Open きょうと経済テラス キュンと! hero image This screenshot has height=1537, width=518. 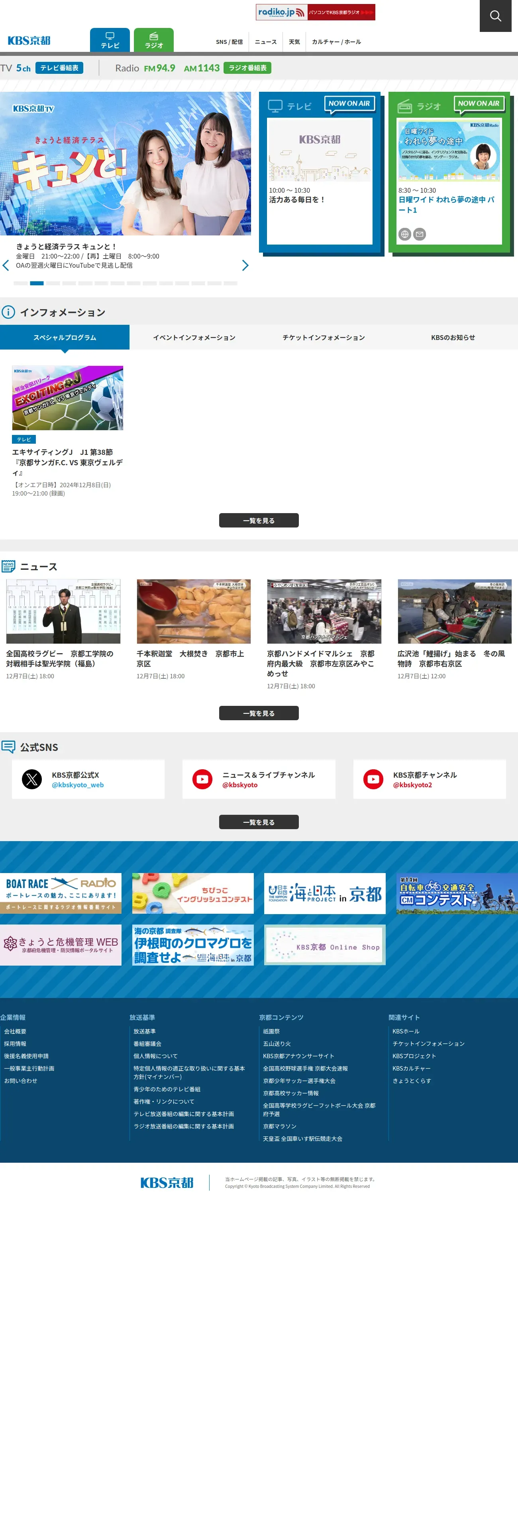click(x=125, y=164)
